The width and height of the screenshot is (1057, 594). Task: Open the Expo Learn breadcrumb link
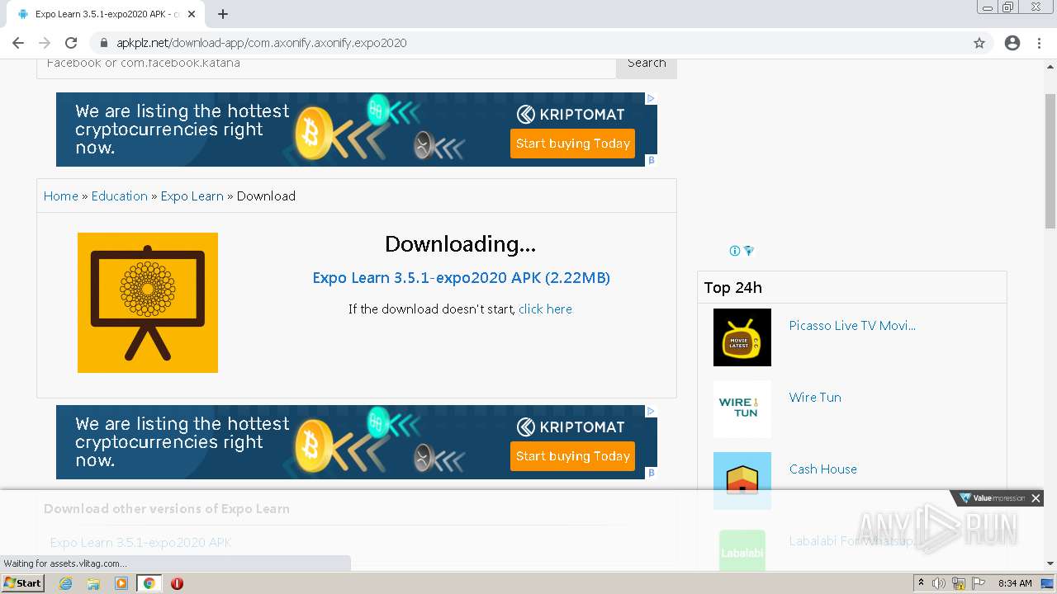click(192, 196)
